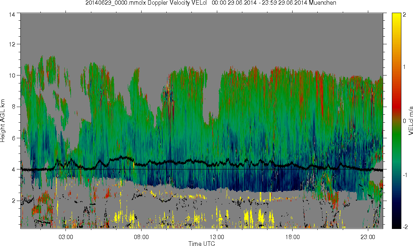Click y-axis height label '2' on the left
Viewport: 413px width, 246px height.
pos(14,201)
